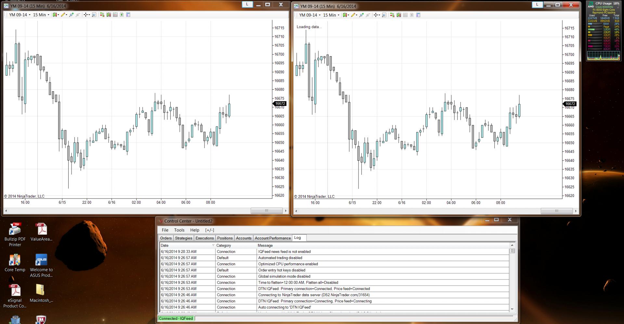Open the crosshair pointer dropdown in left chart

pyautogui.click(x=87, y=15)
